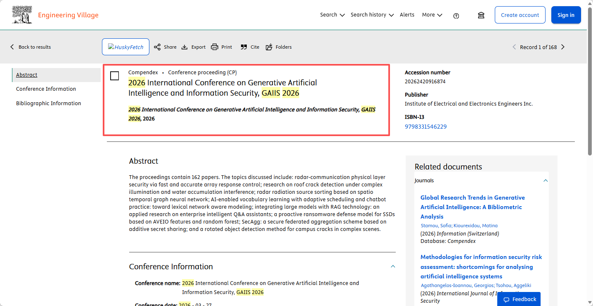Screen dimensions: 593x306
Task: Open Alerts in top navigation
Action: [407, 15]
